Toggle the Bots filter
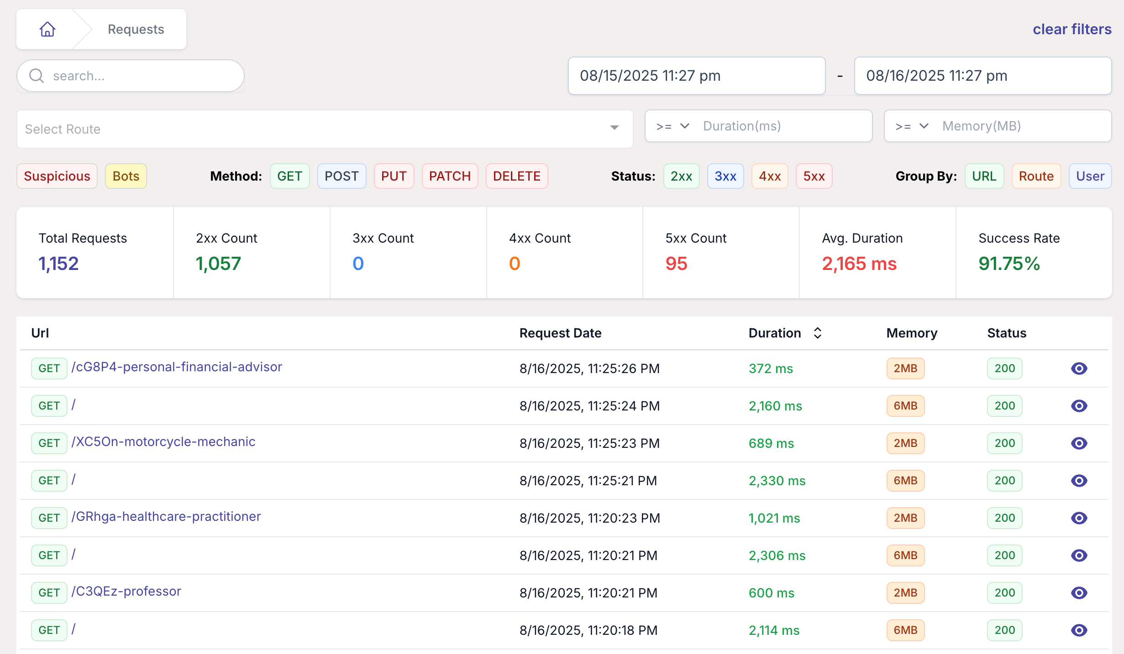This screenshot has height=654, width=1124. click(x=126, y=176)
